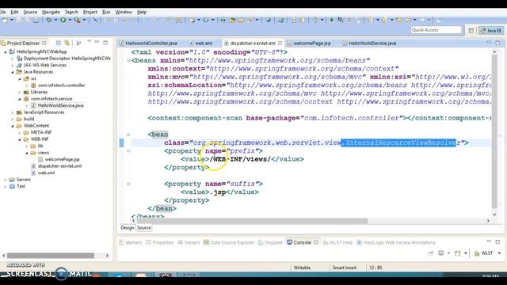Image resolution: width=507 pixels, height=285 pixels.
Task: Maximize the editor area
Action: 497,43
